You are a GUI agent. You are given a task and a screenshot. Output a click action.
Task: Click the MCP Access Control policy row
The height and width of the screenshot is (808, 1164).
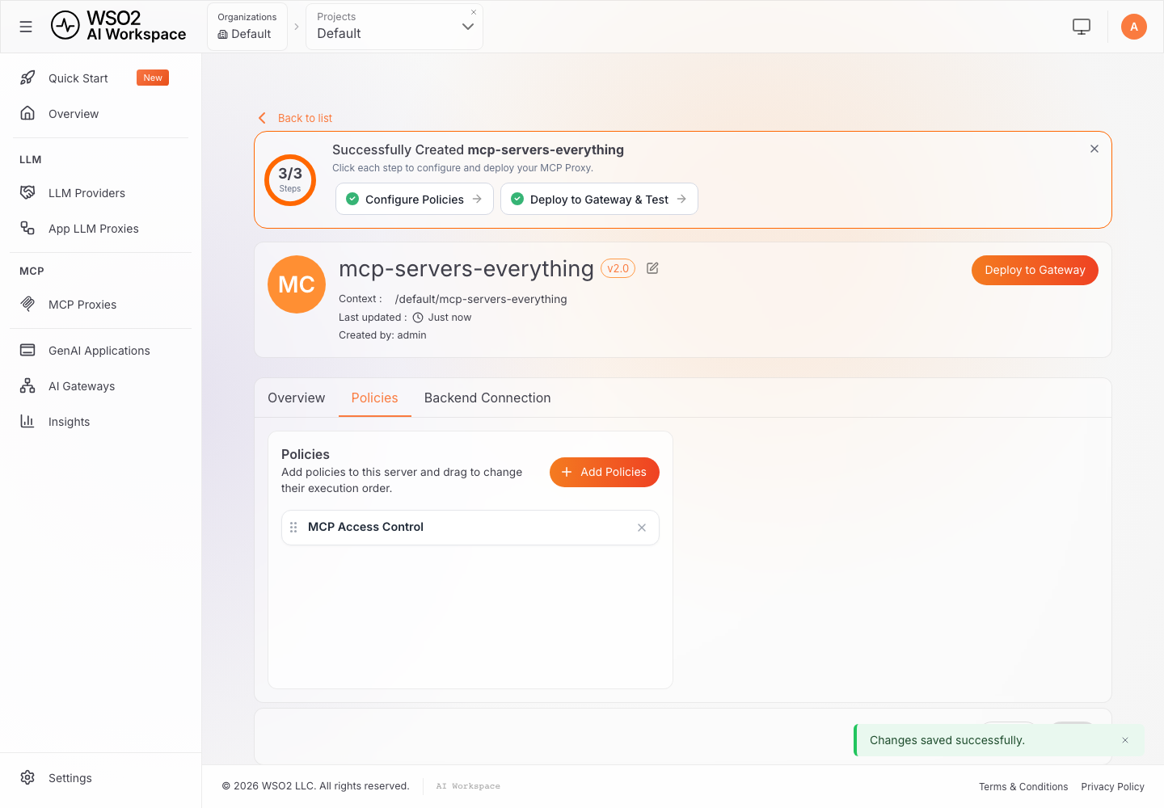pos(470,528)
